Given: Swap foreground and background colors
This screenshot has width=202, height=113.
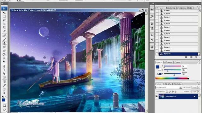Looking at the screenshot, I should pyautogui.click(x=6, y=96).
